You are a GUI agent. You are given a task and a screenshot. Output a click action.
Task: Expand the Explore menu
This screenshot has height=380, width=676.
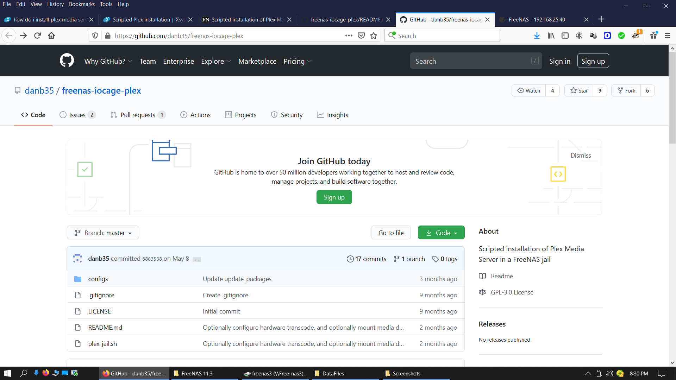tap(216, 61)
